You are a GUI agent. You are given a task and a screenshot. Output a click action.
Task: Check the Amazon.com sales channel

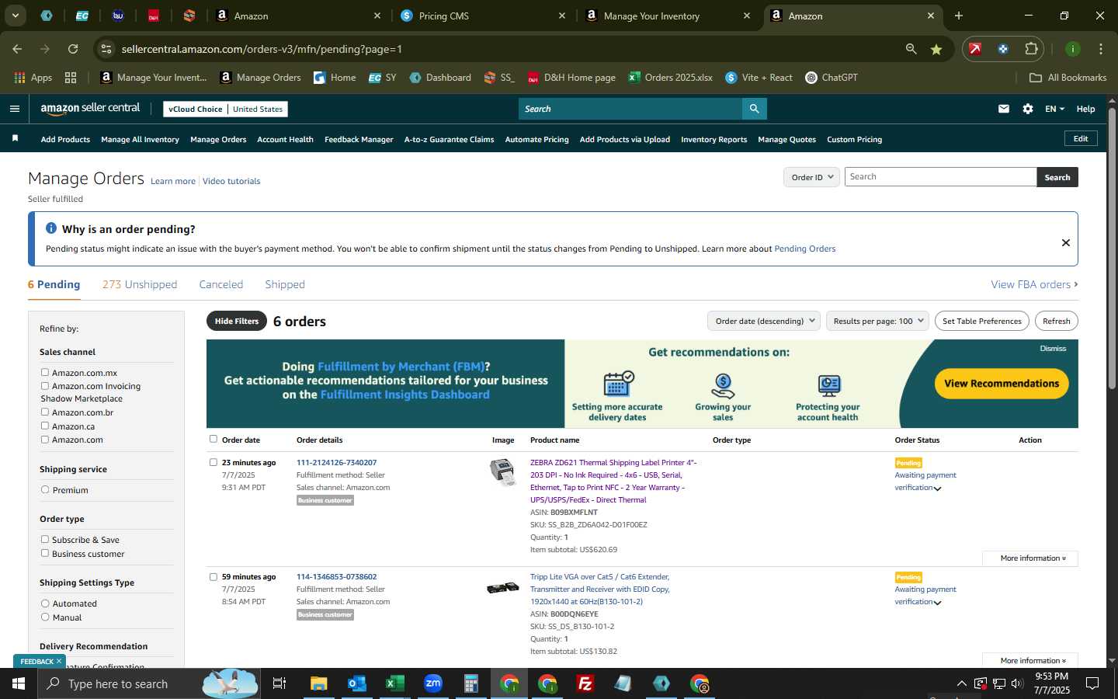pyautogui.click(x=45, y=439)
